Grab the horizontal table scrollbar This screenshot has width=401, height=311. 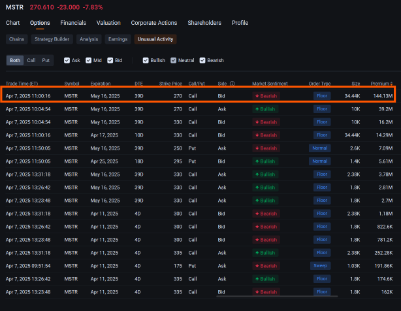(277, 297)
